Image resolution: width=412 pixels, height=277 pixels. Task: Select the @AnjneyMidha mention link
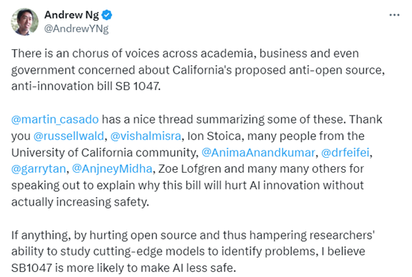112,169
